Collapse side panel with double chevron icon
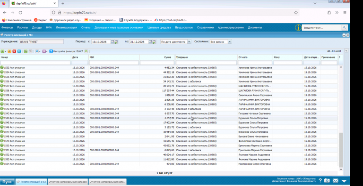Viewport: 363px width, 186px height. (x=346, y=51)
